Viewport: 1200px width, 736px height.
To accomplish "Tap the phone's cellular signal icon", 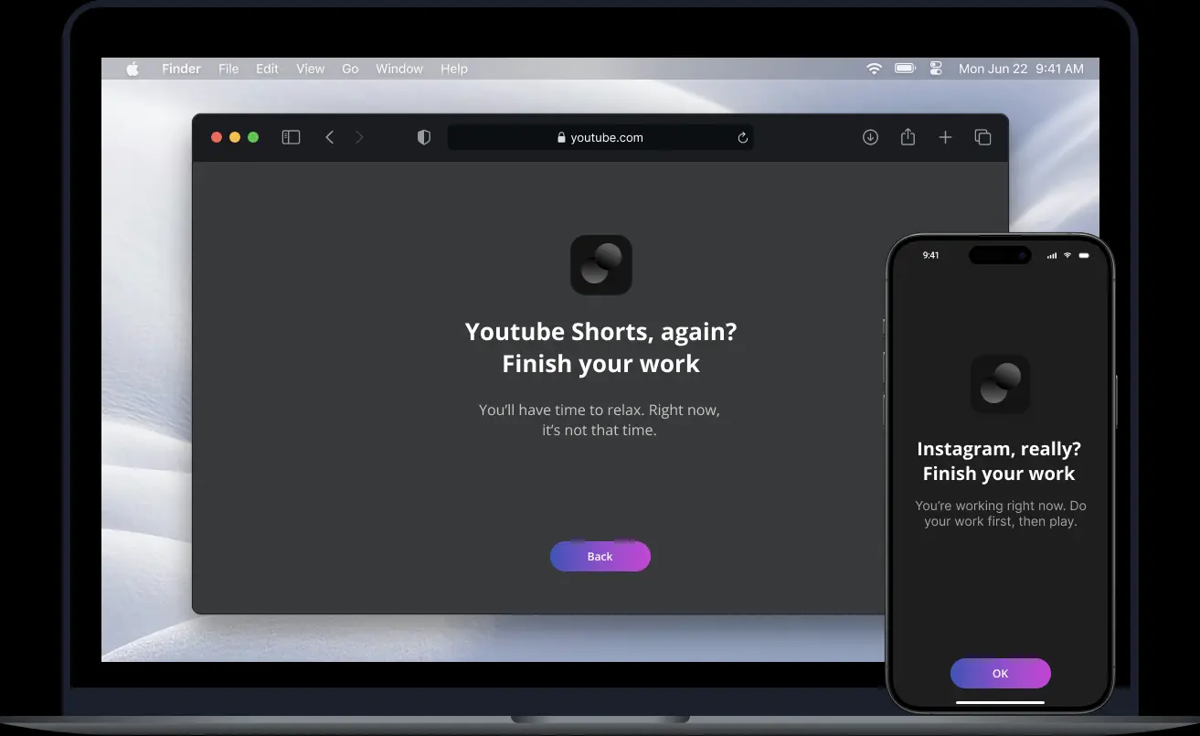I will (1052, 255).
